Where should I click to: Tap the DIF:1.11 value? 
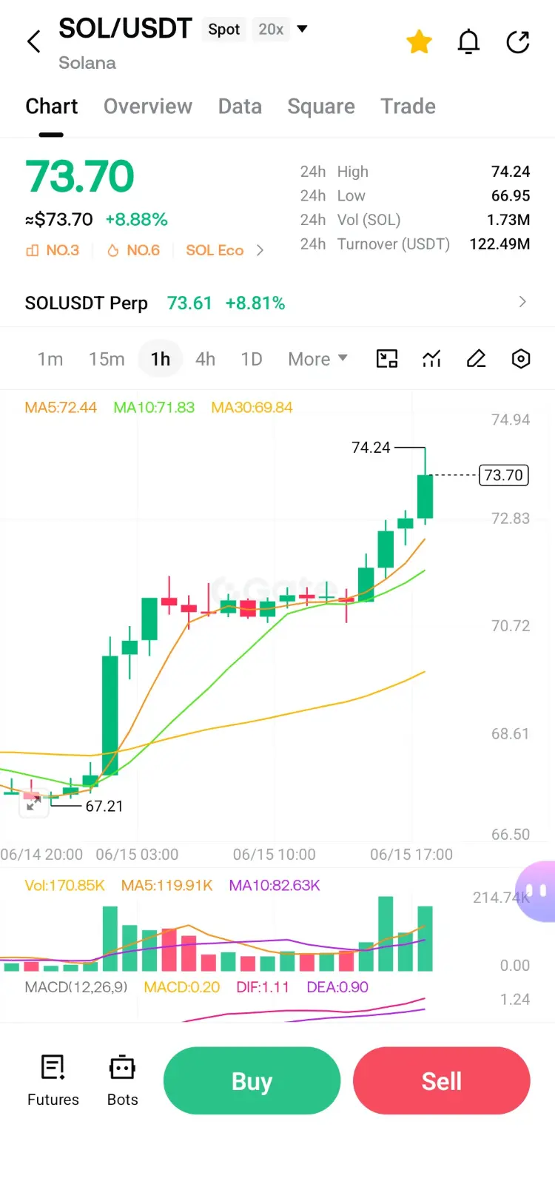tap(263, 987)
